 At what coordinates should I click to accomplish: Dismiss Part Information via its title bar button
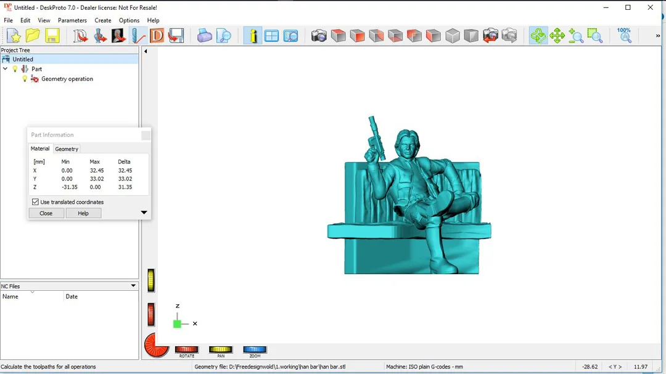146,135
